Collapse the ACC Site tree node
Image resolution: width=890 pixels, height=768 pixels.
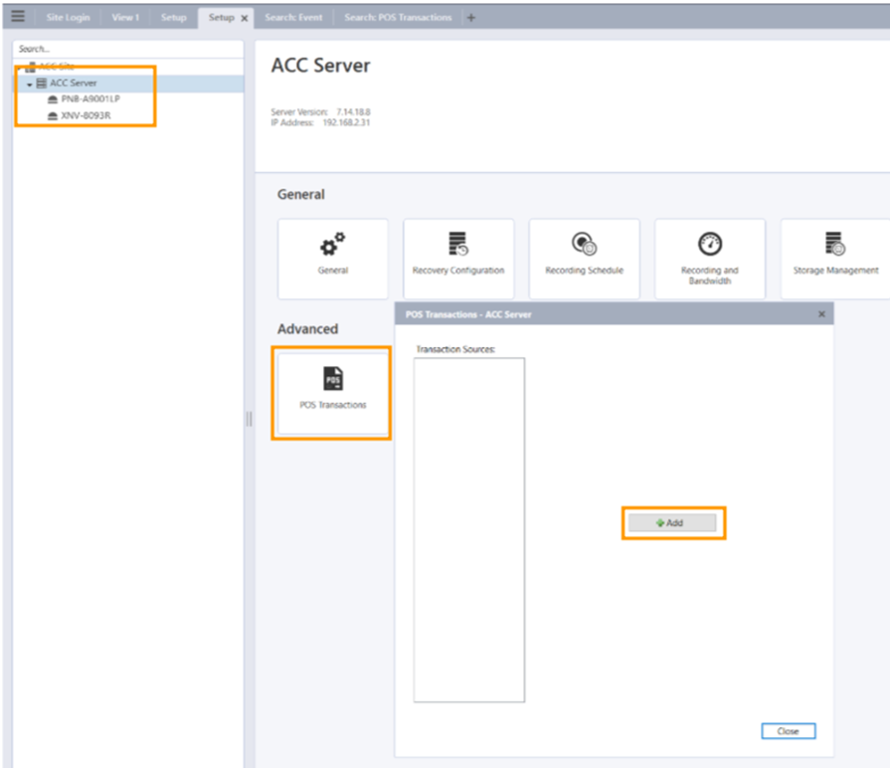click(x=19, y=67)
